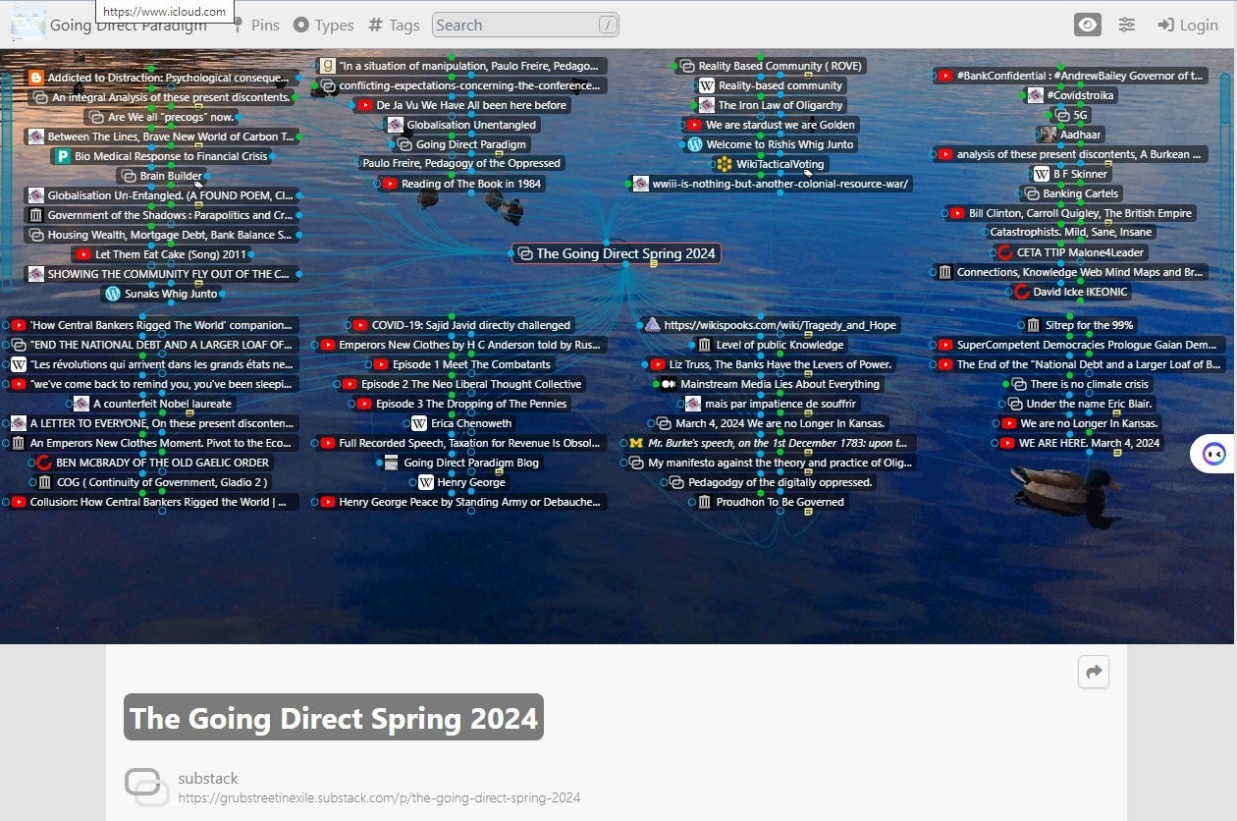
Task: Click WordPress icon of Sunaks Whig Junto node
Action: point(113,294)
